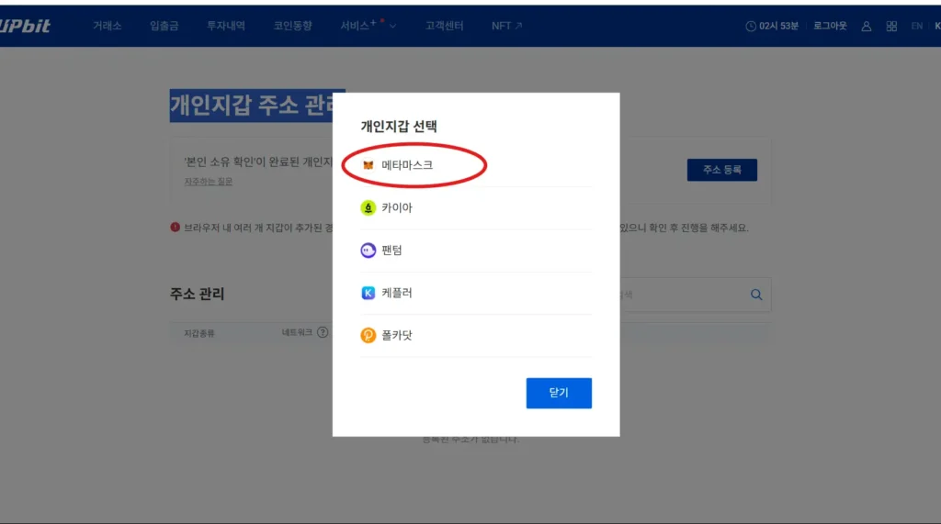Click the 주소 관리 heading
The width and height of the screenshot is (941, 524).
pyautogui.click(x=197, y=294)
